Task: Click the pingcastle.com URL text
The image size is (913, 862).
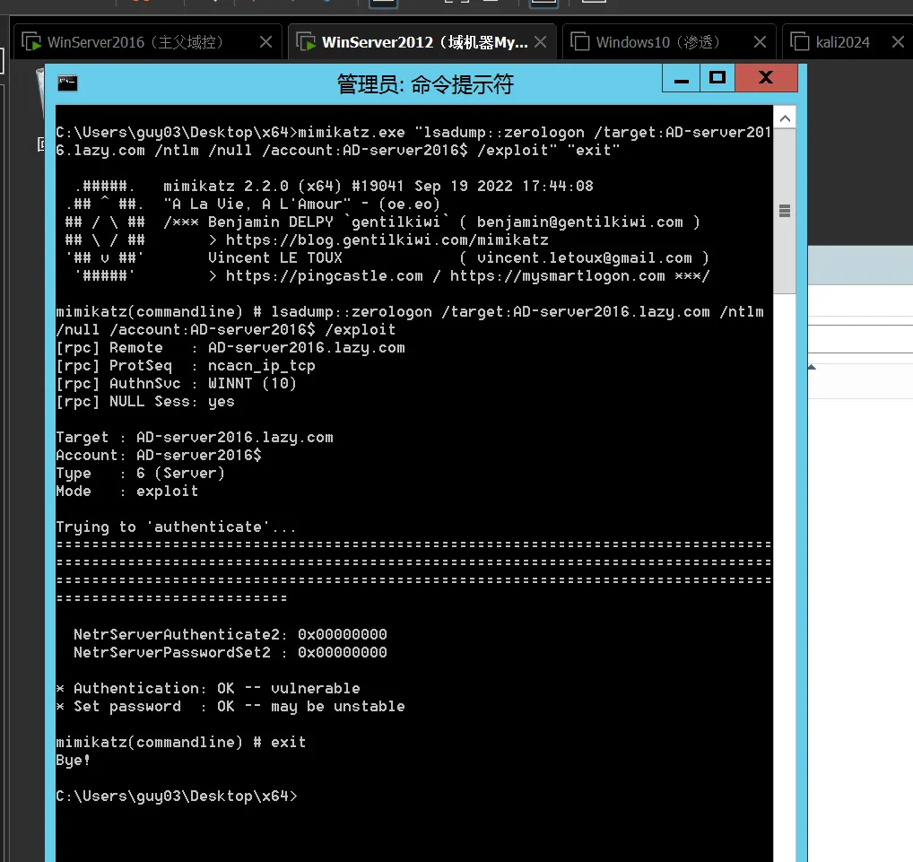Action: (325, 276)
